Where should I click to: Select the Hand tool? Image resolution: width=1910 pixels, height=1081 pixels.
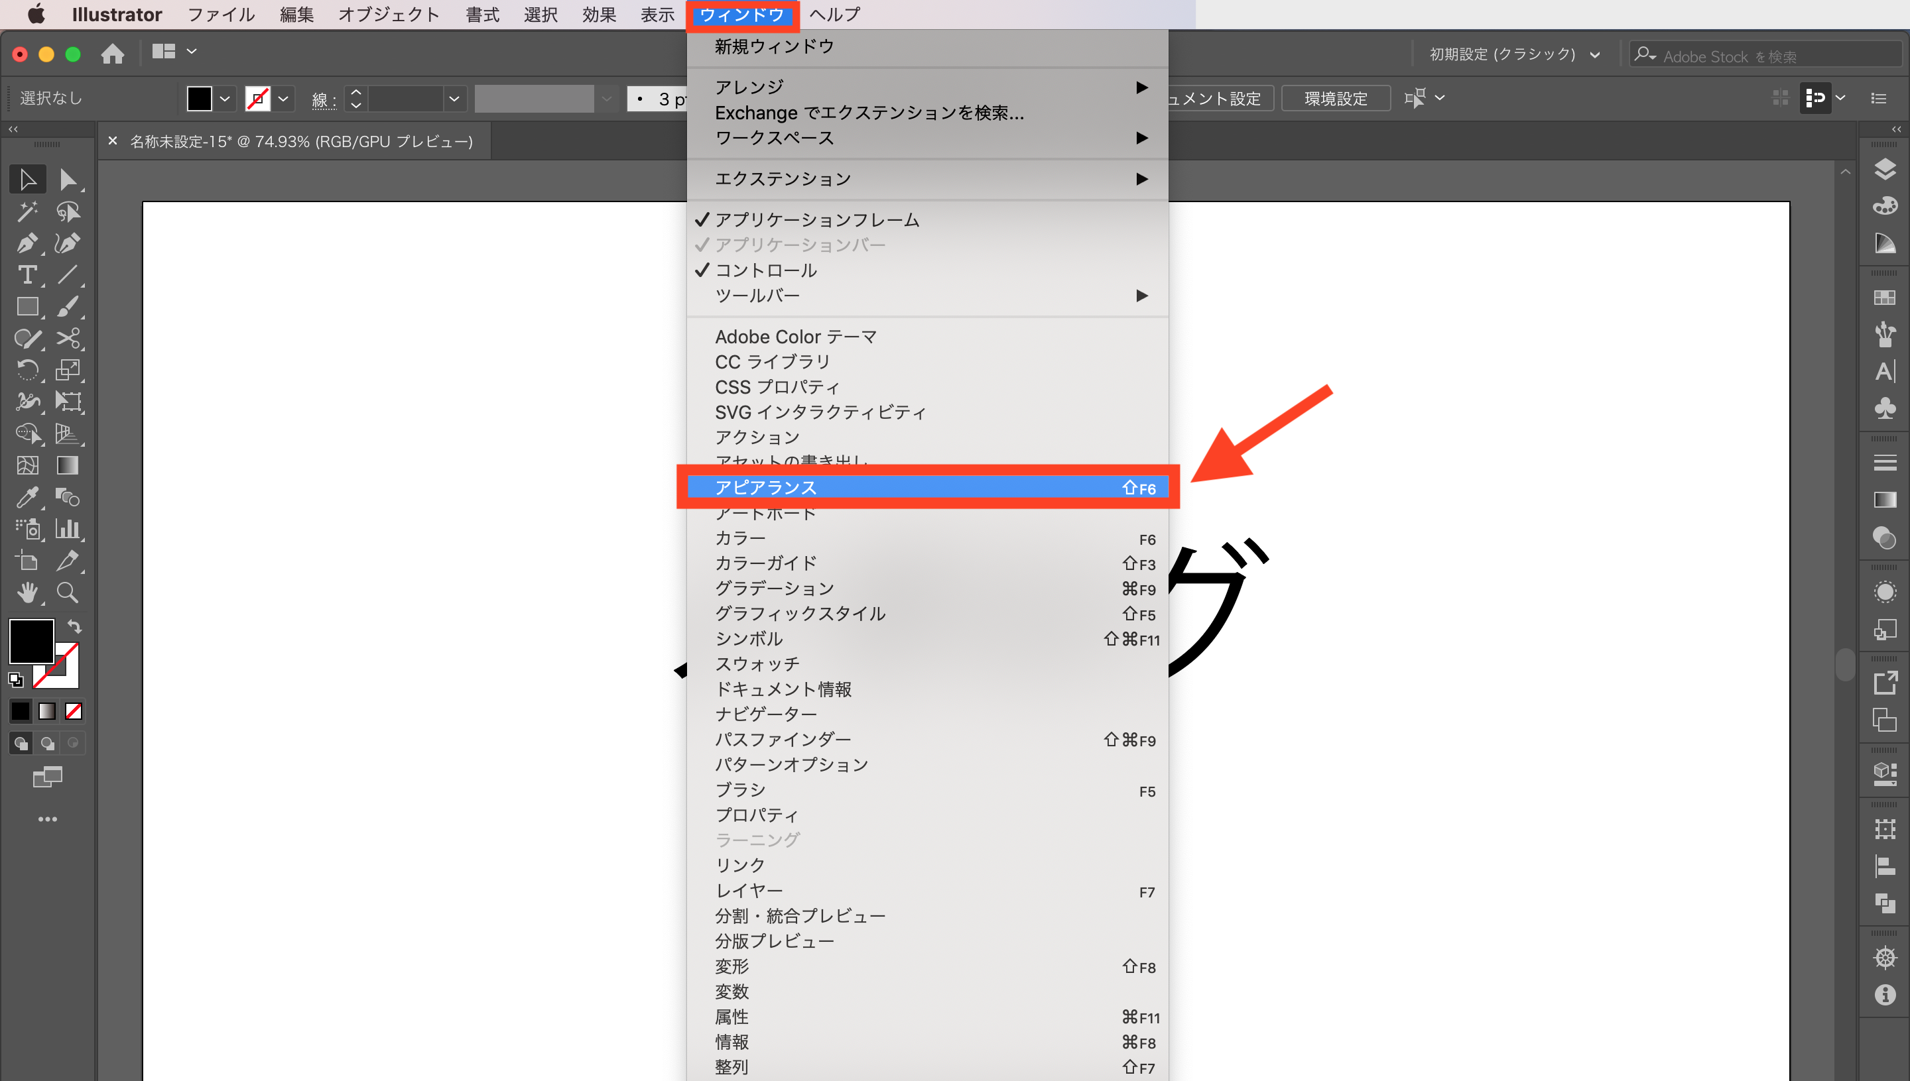pos(27,593)
